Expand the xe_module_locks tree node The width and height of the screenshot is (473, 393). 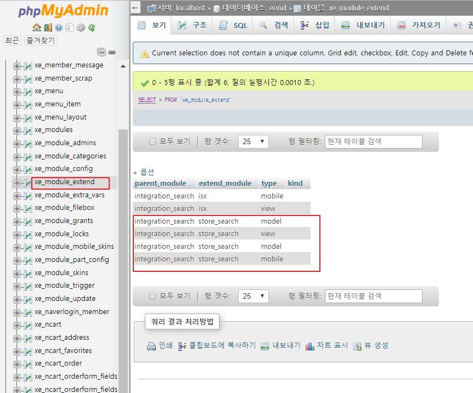[17, 235]
